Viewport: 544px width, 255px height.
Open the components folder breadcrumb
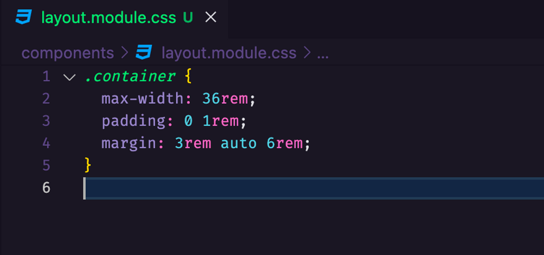(67, 53)
